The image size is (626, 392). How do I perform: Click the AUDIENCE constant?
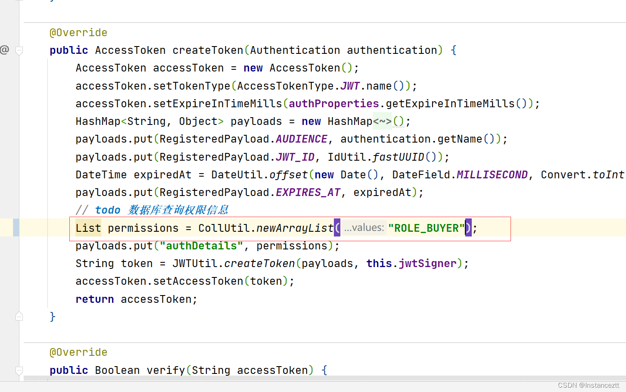pos(302,139)
